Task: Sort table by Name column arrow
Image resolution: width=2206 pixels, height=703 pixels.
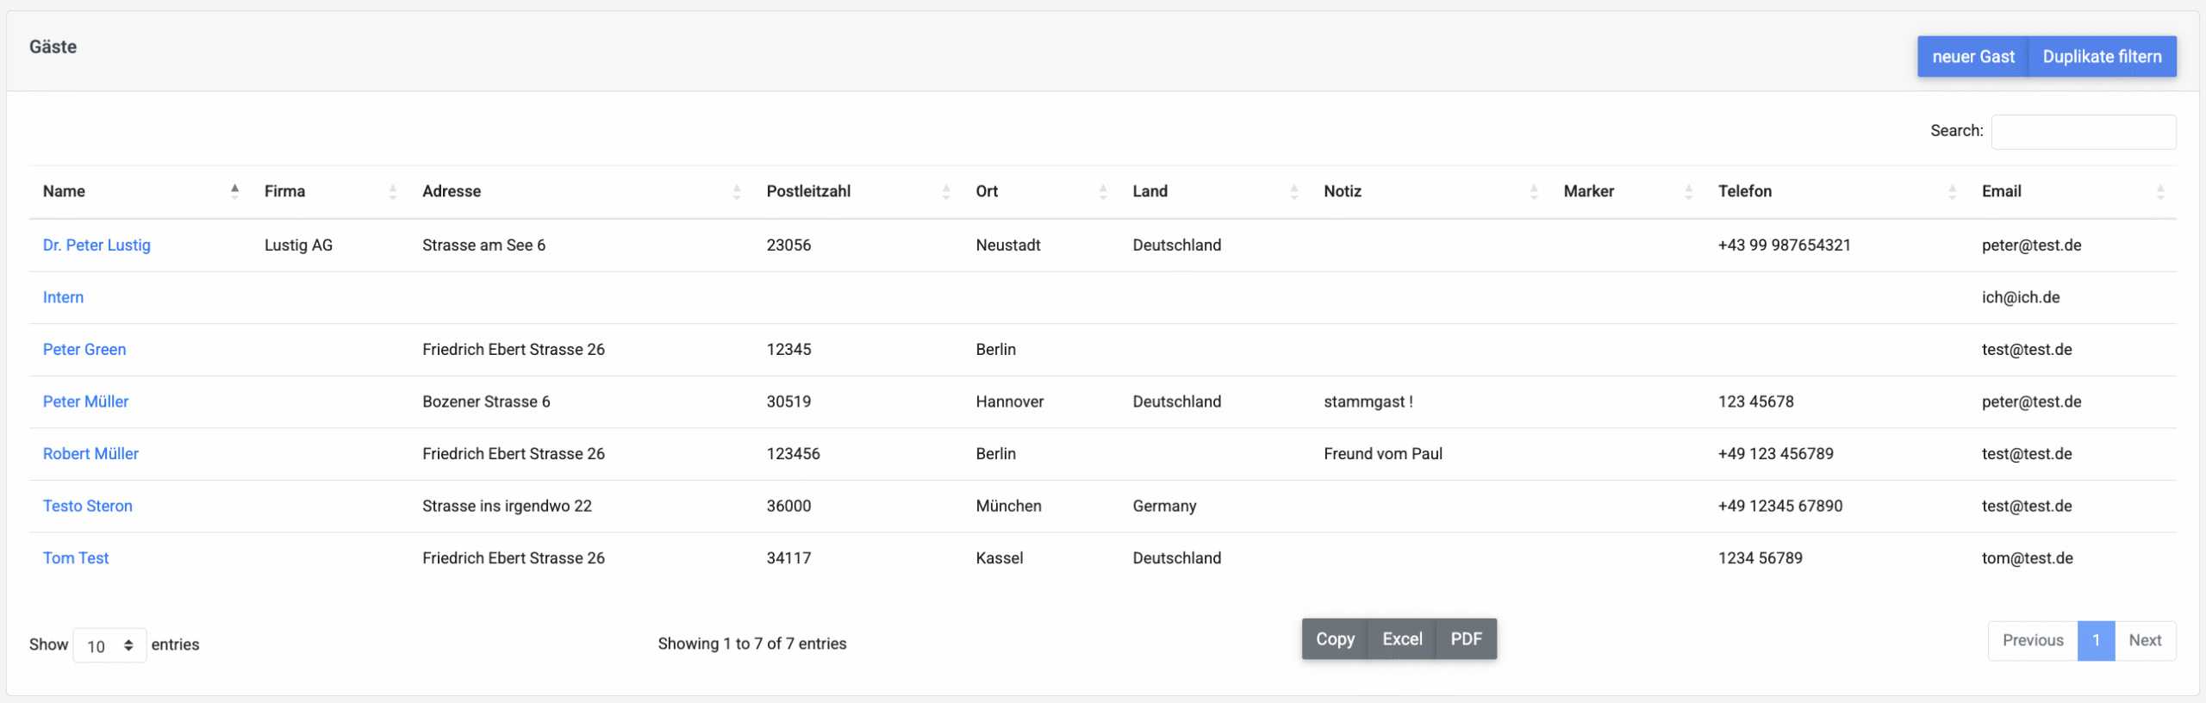Action: coord(234,191)
